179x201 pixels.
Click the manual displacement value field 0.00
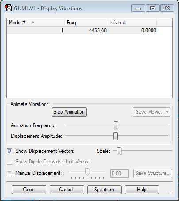point(119,174)
